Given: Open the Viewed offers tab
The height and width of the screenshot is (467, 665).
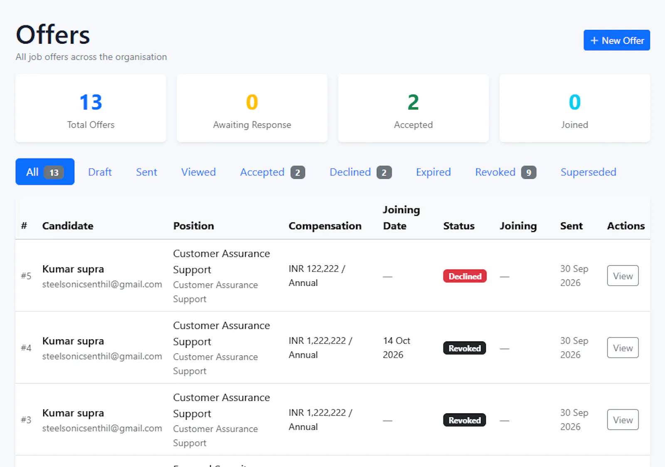Looking at the screenshot, I should [x=198, y=172].
